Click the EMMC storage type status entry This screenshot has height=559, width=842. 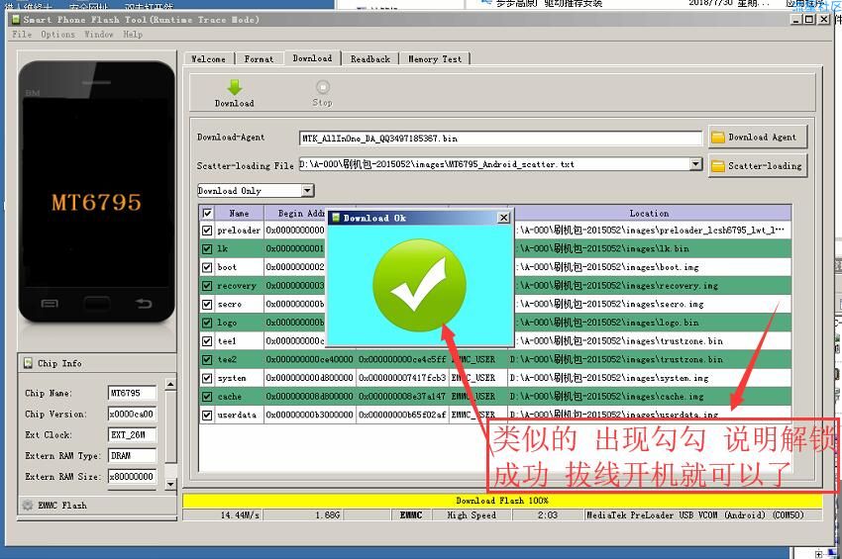click(x=411, y=515)
